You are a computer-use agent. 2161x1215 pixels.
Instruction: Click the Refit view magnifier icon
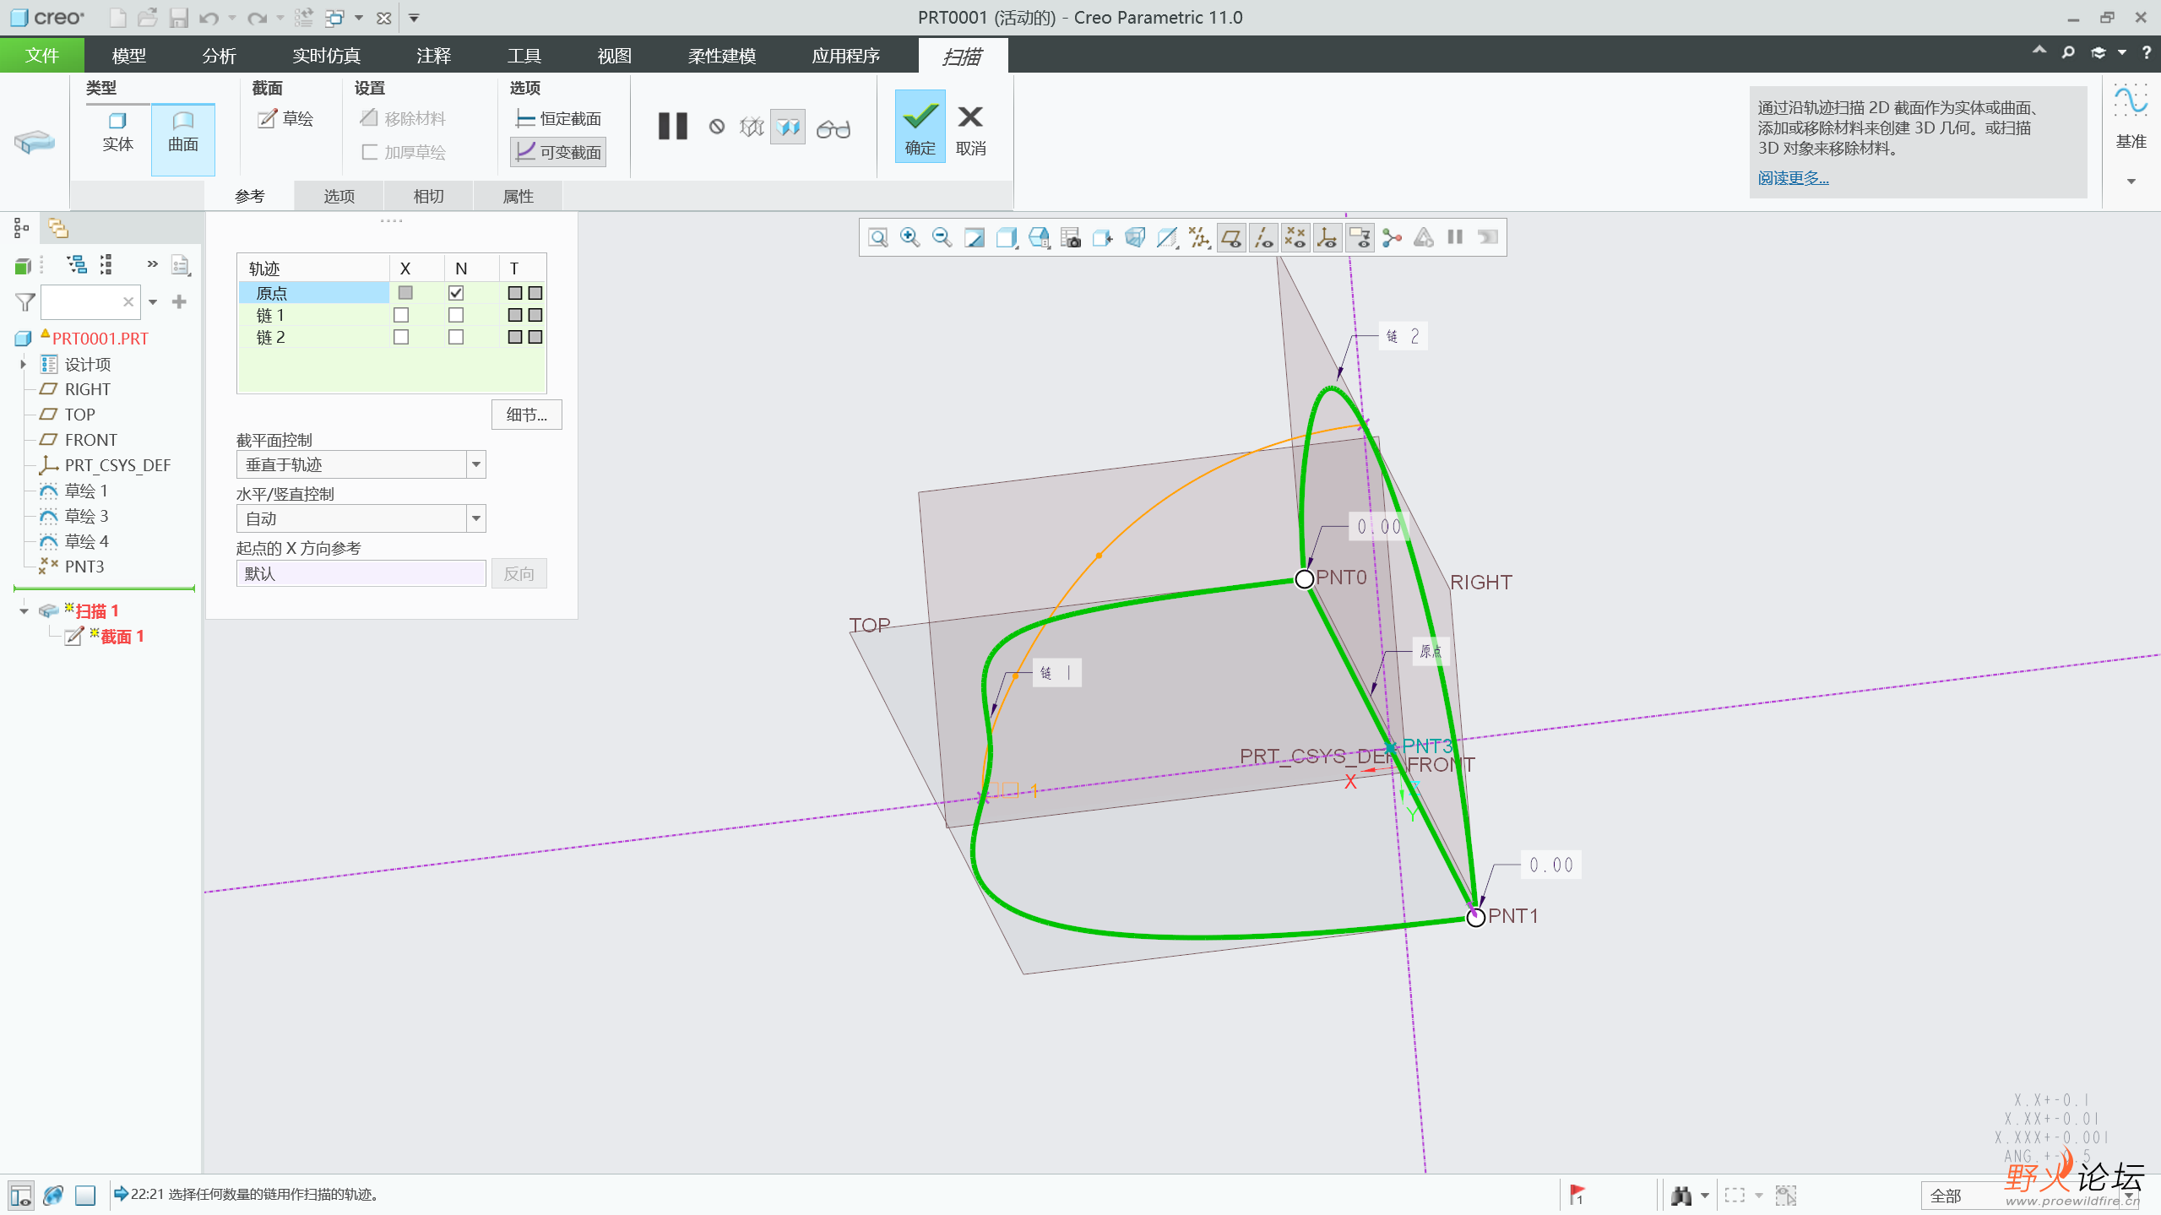pos(878,237)
